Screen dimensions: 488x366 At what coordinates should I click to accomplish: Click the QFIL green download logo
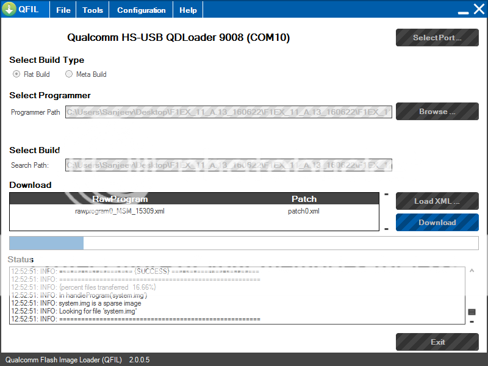(9, 9)
